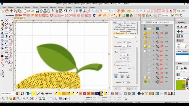189x106 pixels.
Task: Click the left arrow in Colorway panel
Action: coord(178,32)
